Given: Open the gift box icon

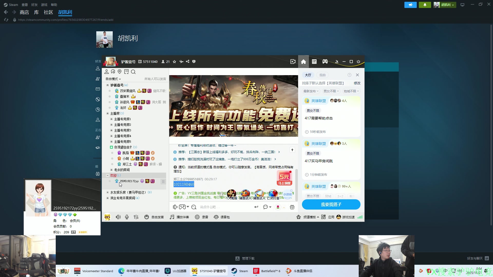Looking at the screenshot, I should (292, 207).
